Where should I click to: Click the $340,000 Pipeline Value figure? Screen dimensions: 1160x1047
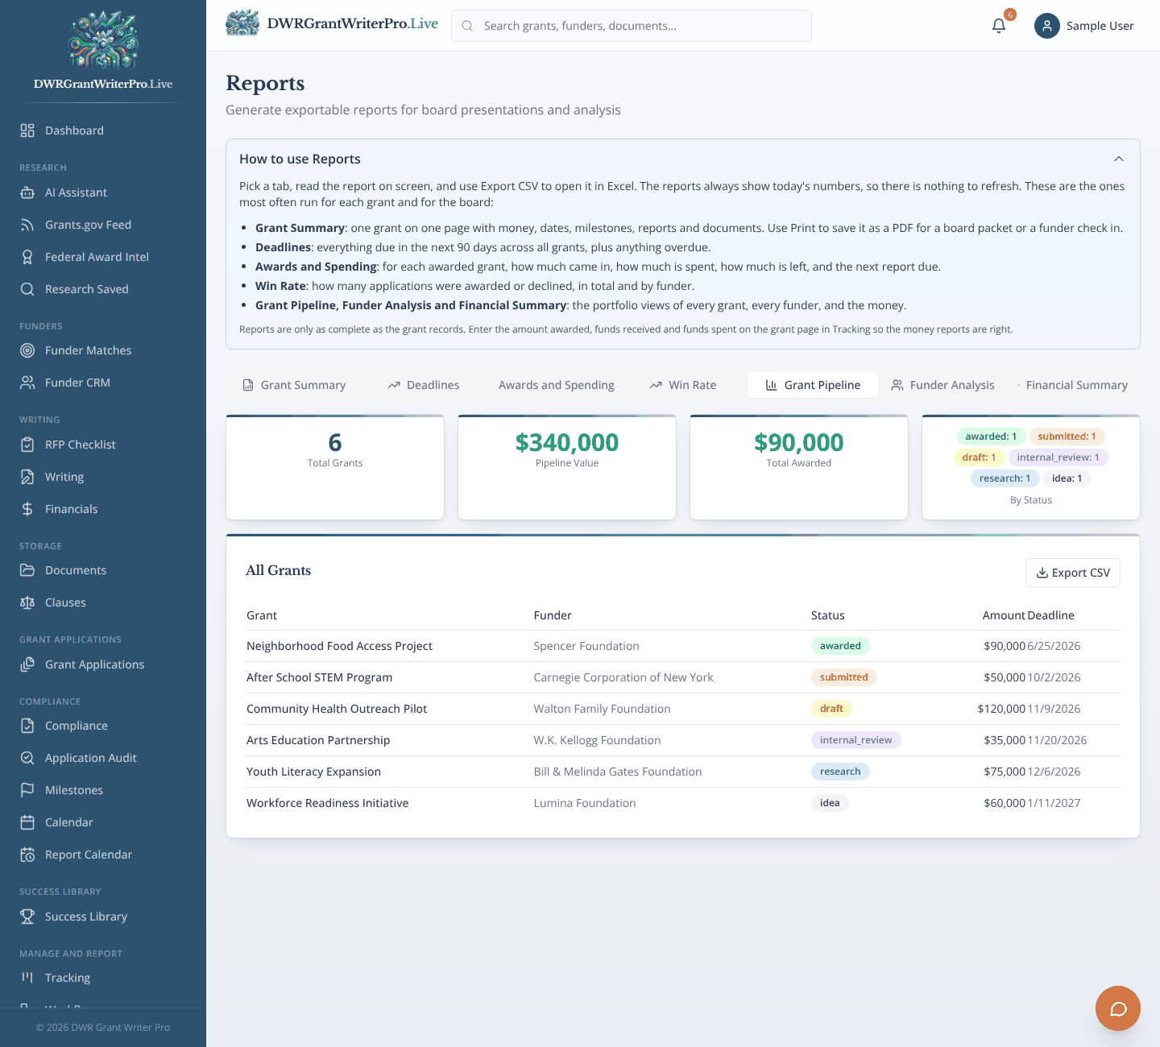[567, 442]
